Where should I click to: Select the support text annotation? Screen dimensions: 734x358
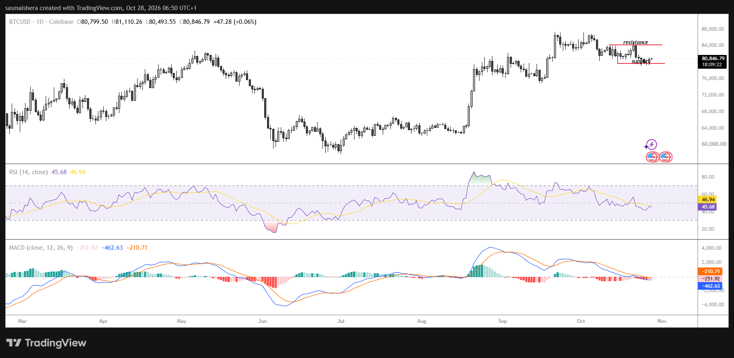click(641, 61)
